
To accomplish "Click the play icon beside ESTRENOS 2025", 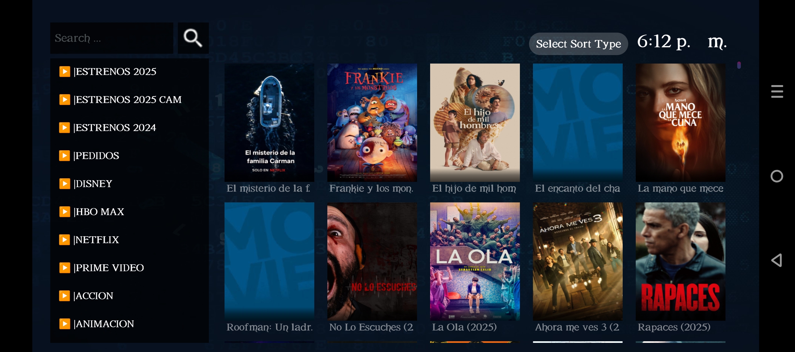I will 65,71.
